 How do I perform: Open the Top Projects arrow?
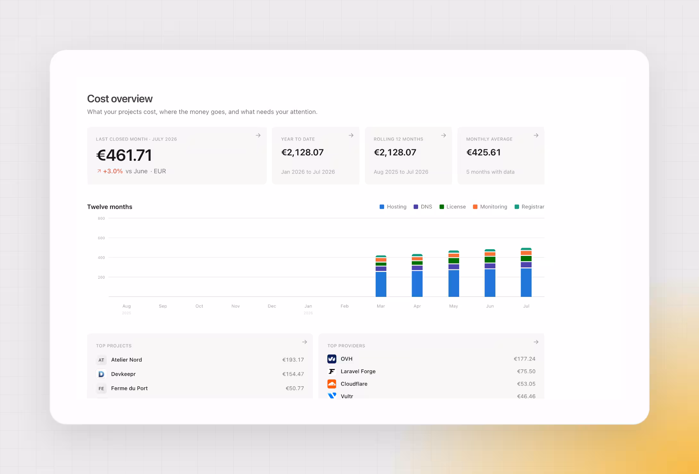point(305,342)
